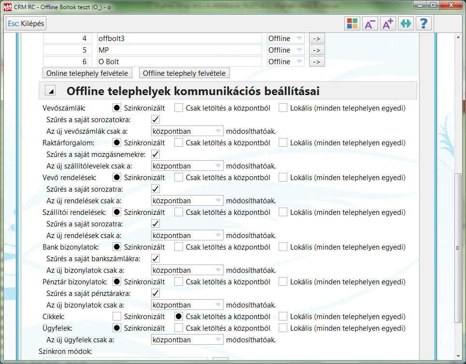Select Lokális option for Cikkek

click(283, 317)
